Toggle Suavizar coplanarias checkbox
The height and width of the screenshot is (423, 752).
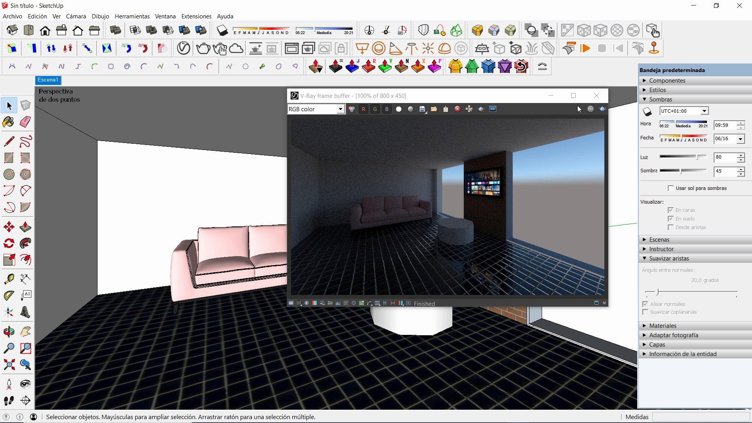pyautogui.click(x=645, y=312)
